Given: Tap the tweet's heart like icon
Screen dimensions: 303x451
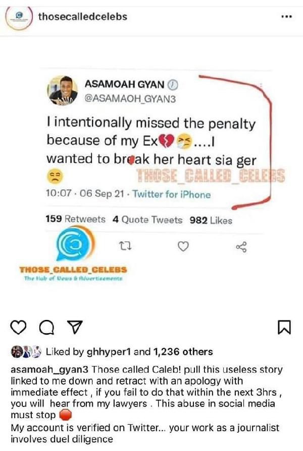Looking at the screenshot, I should coord(183,247).
